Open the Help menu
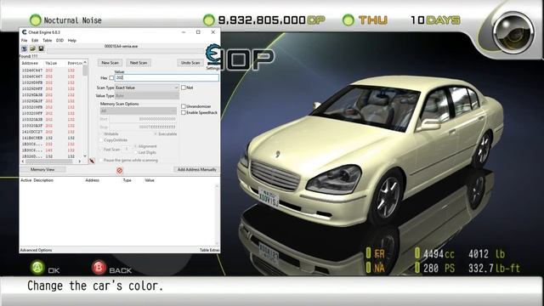 tap(71, 41)
